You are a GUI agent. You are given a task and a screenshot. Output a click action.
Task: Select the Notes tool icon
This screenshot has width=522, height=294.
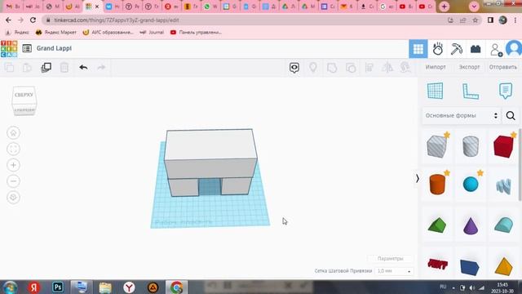(x=506, y=91)
